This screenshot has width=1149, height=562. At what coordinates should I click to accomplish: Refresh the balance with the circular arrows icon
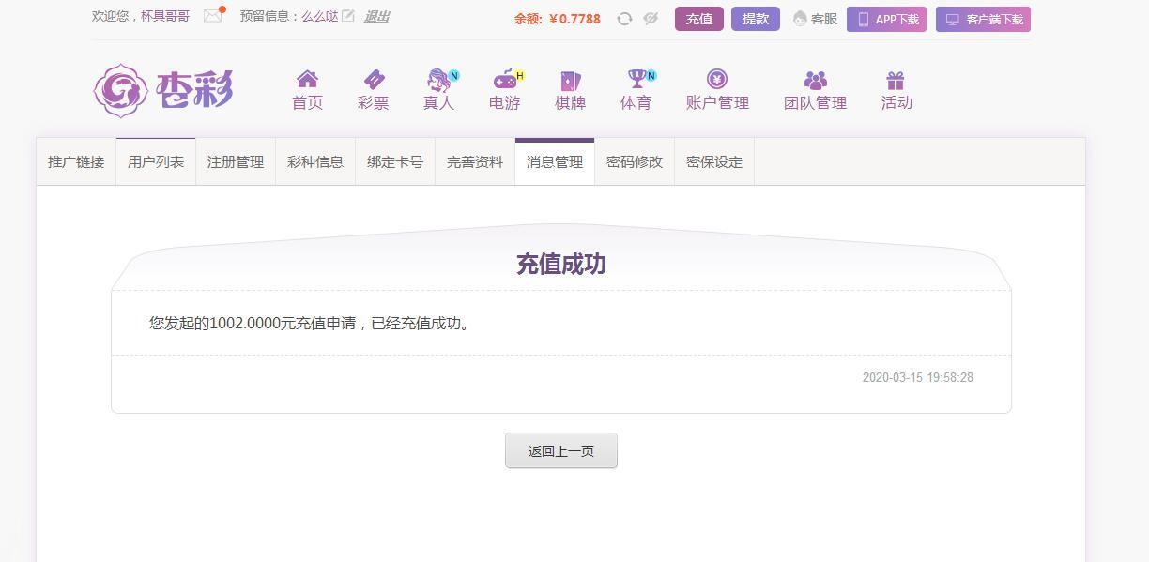click(624, 18)
